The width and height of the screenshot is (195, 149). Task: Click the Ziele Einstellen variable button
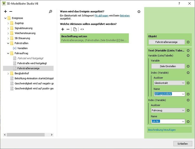pyautogui.click(x=168, y=66)
